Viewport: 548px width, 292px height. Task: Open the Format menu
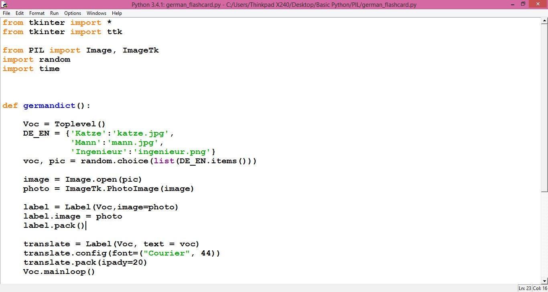pos(37,13)
